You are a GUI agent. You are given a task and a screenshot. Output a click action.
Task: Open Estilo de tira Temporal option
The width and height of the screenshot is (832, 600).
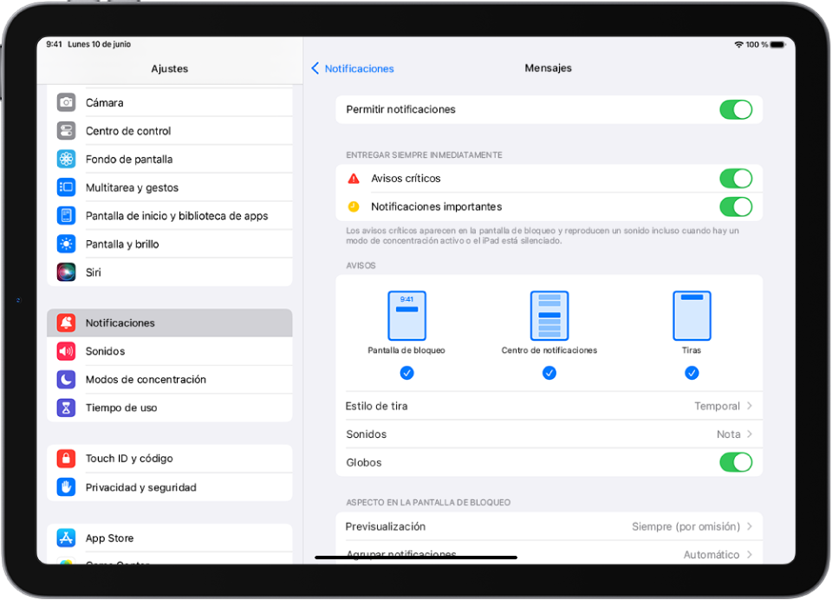(549, 406)
